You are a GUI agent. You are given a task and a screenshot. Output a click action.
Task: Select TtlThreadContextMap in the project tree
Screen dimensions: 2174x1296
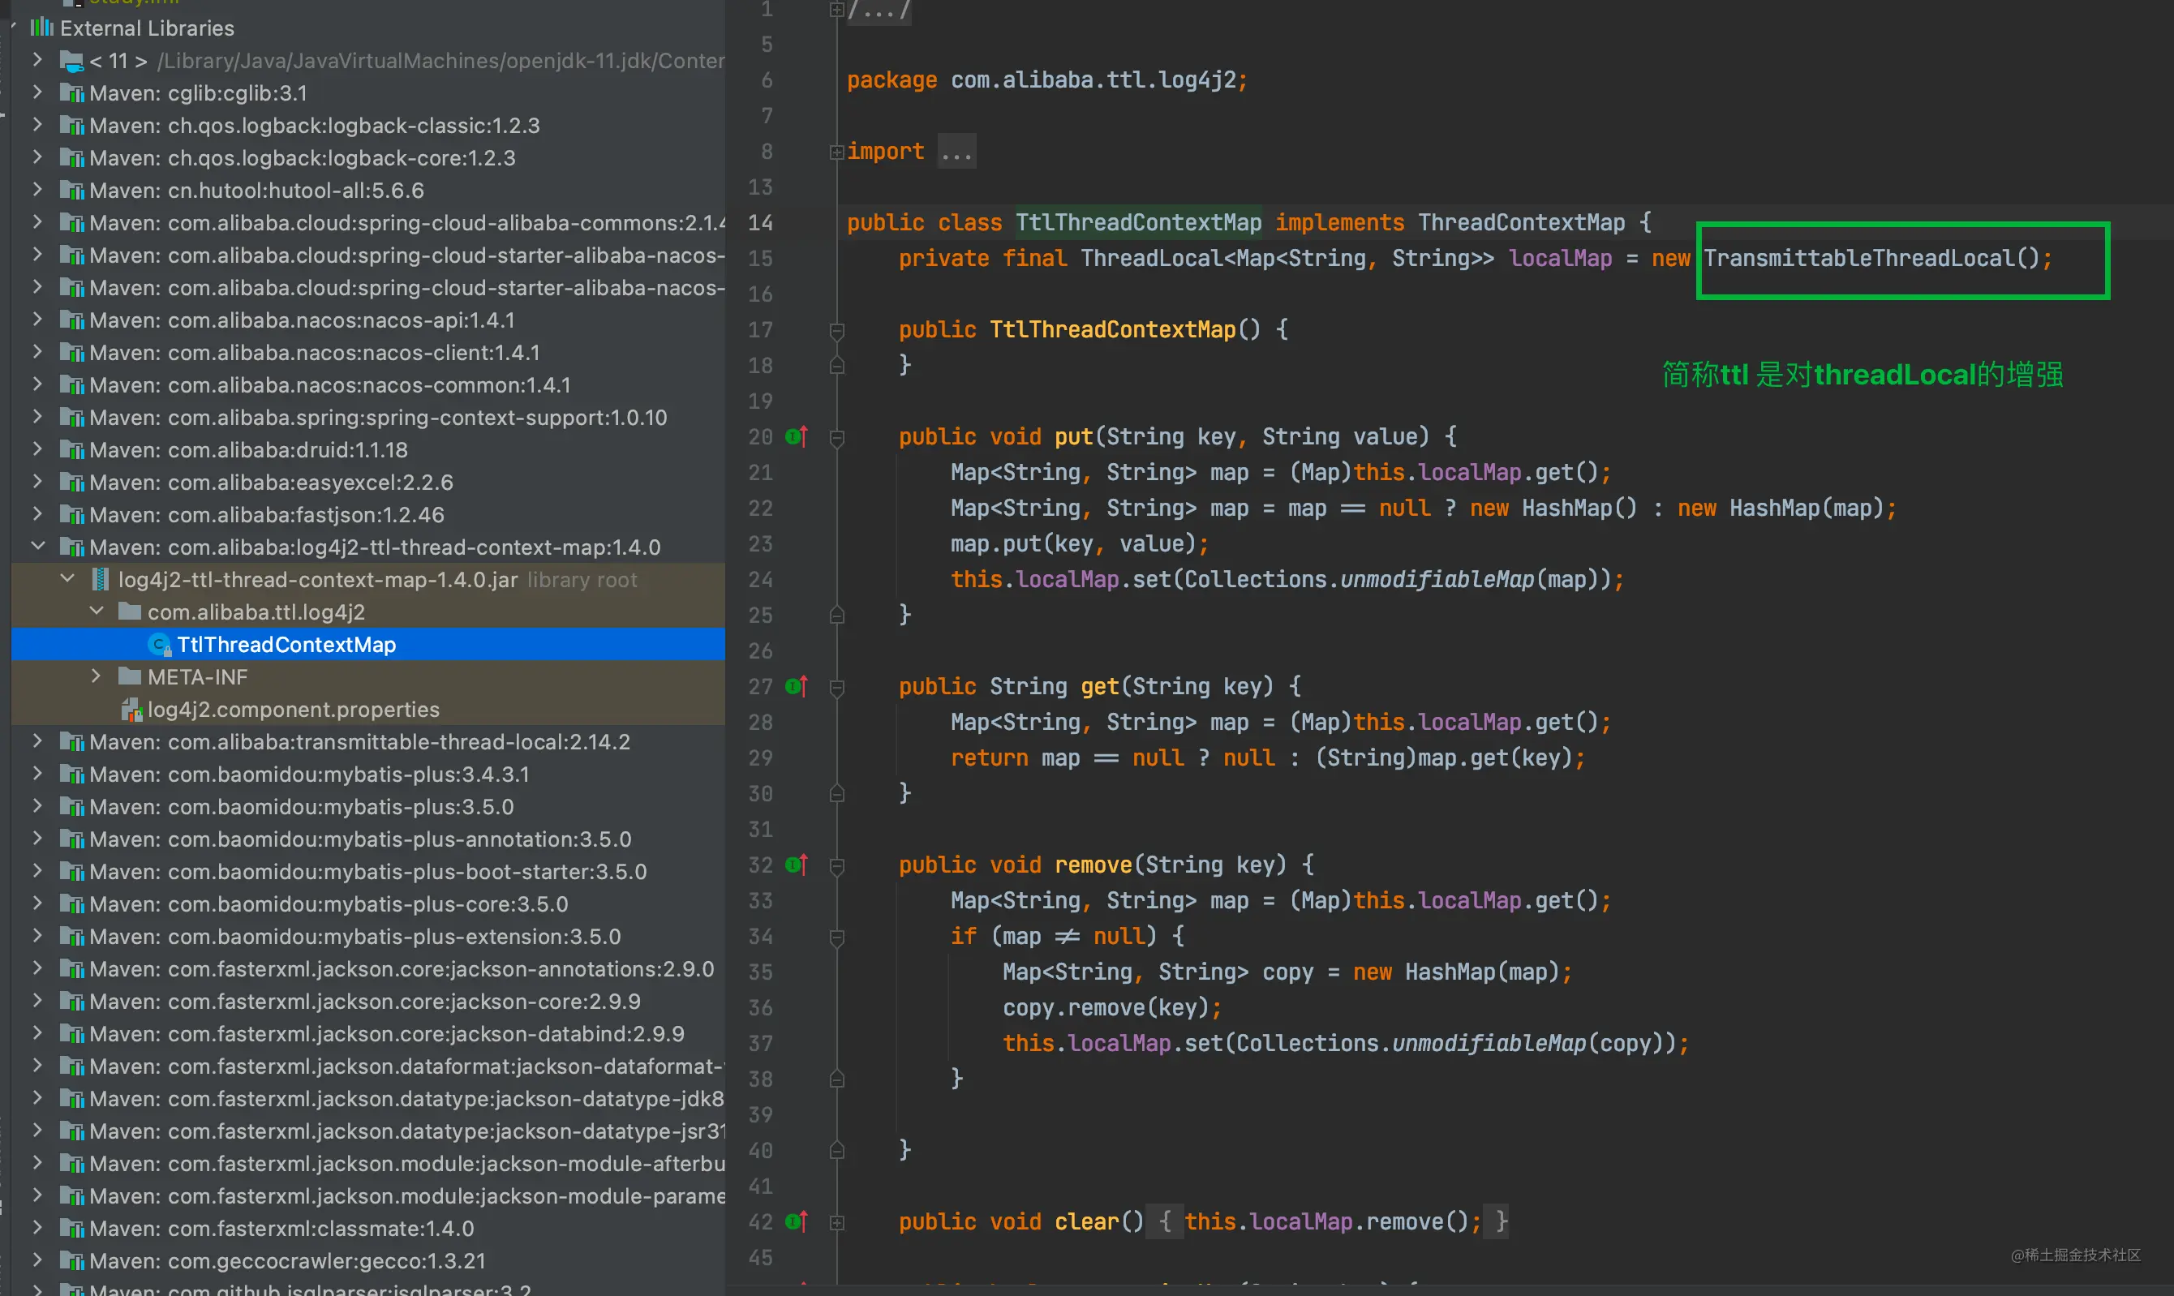click(x=367, y=645)
